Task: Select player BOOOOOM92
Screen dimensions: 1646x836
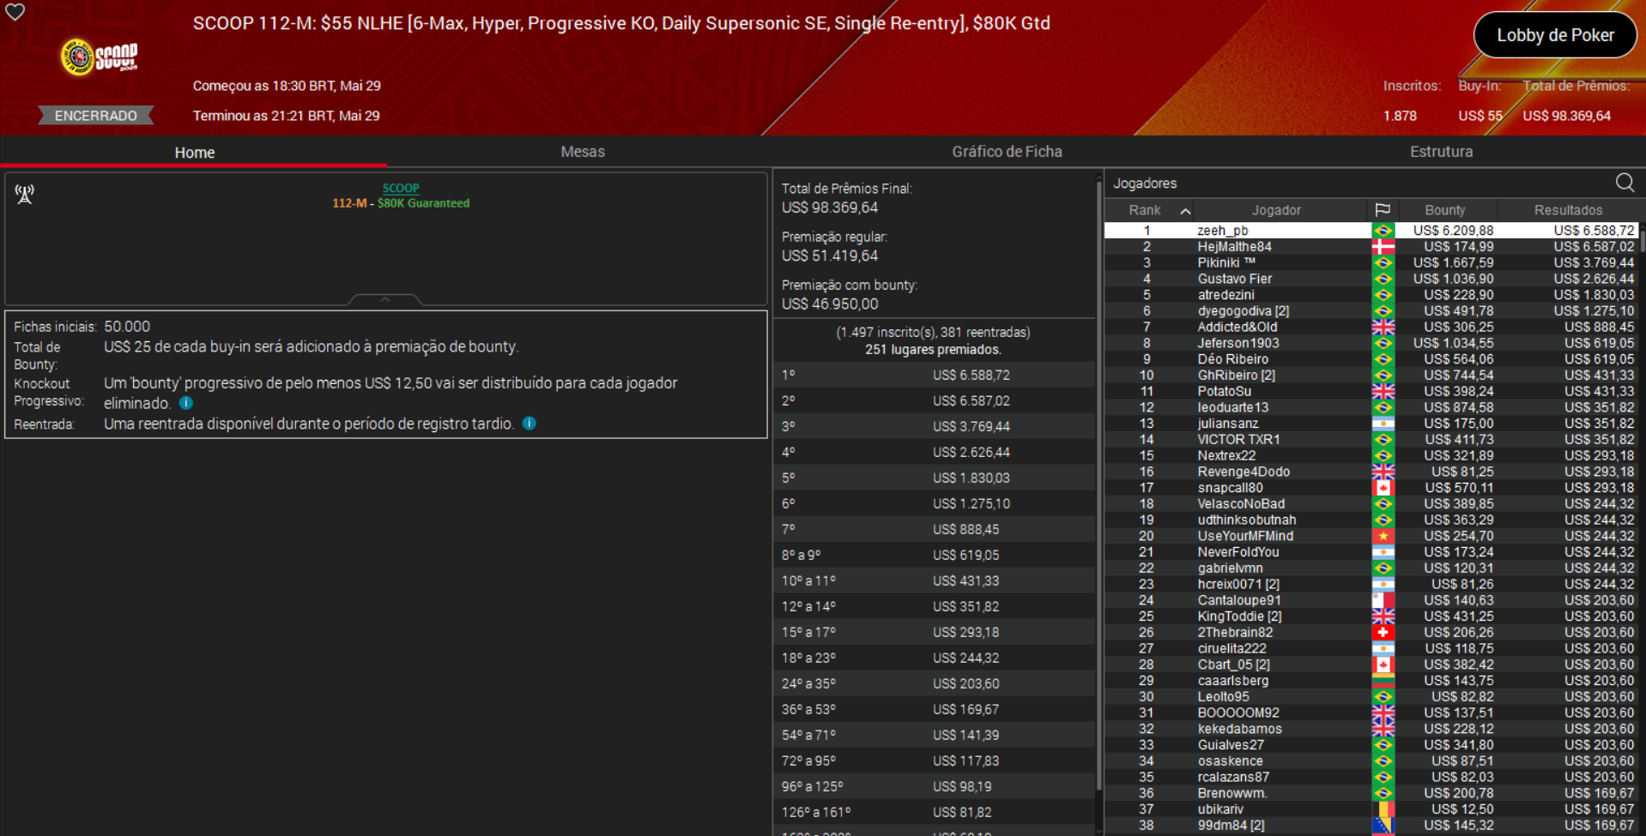Action: (x=1238, y=713)
